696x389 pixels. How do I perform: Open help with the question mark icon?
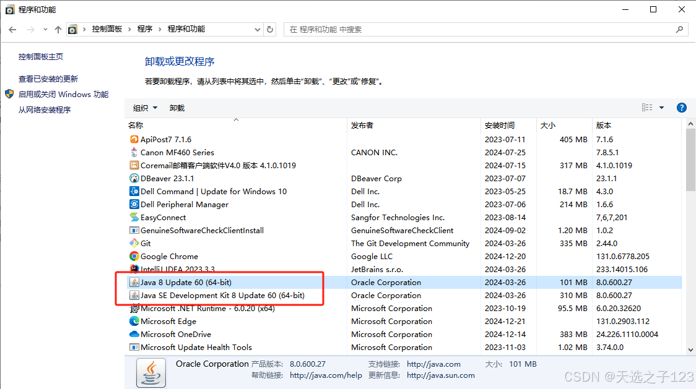pyautogui.click(x=681, y=108)
